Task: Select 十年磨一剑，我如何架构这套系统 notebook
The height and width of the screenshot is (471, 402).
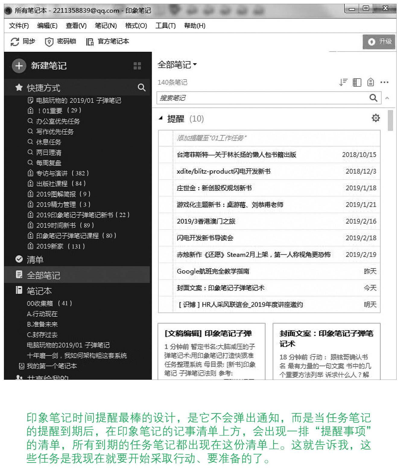Action: 77,356
